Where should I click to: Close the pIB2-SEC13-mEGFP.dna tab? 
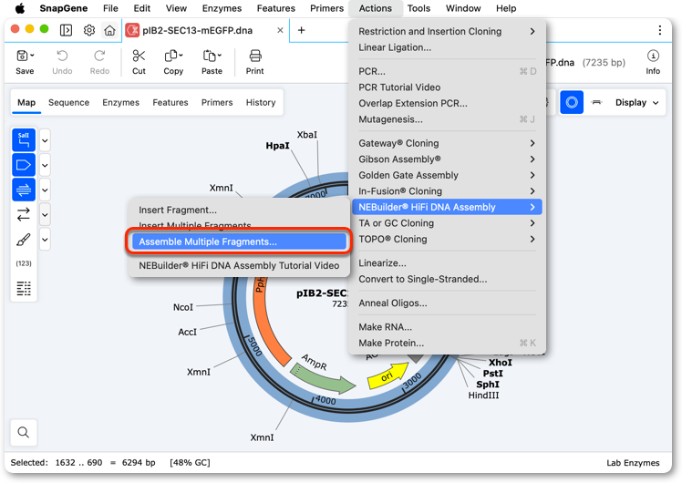pos(280,30)
